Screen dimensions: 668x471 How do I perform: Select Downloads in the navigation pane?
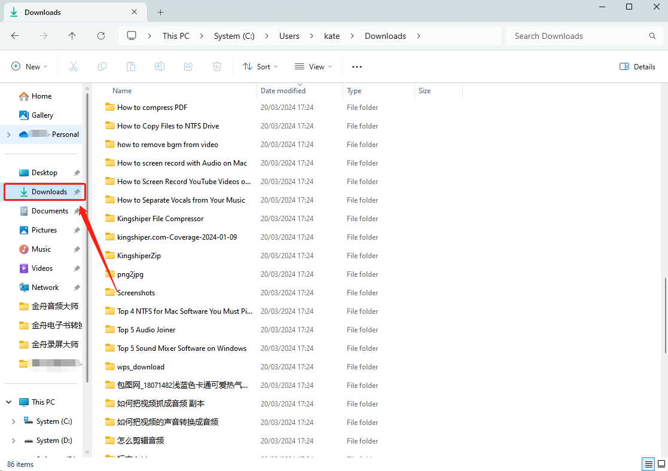coord(49,192)
